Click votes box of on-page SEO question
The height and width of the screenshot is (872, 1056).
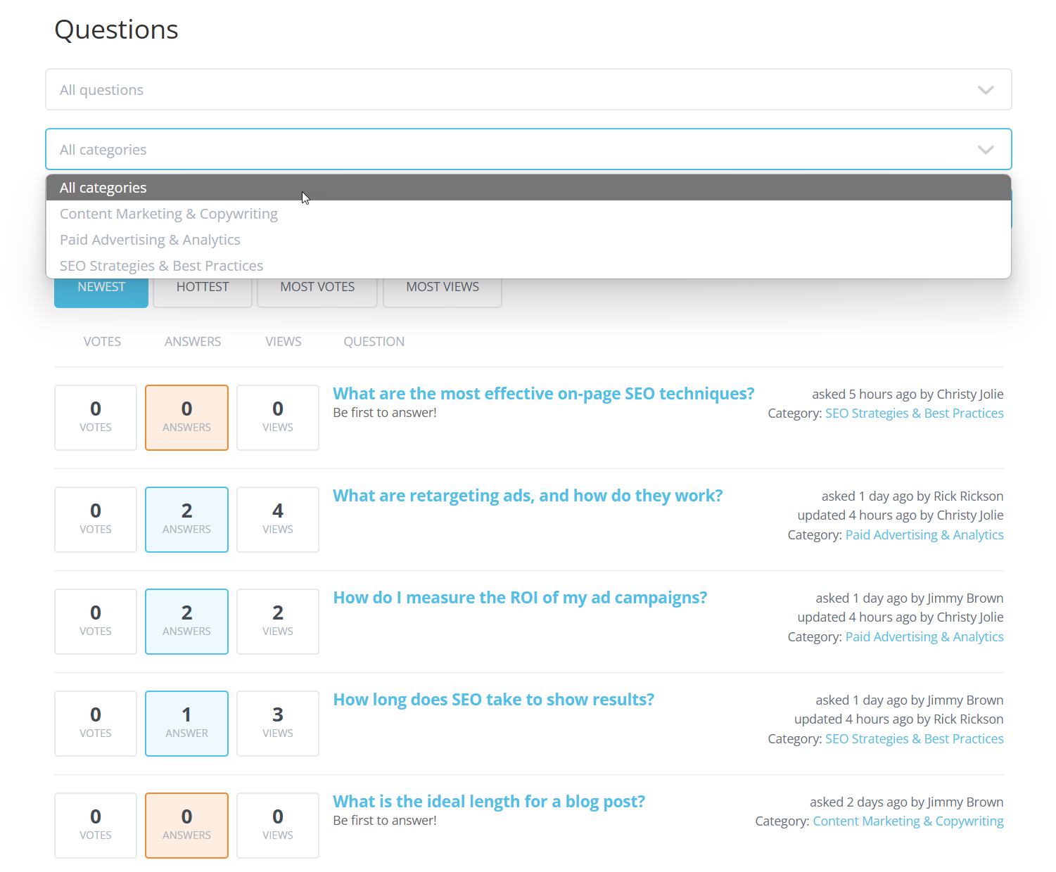click(96, 418)
